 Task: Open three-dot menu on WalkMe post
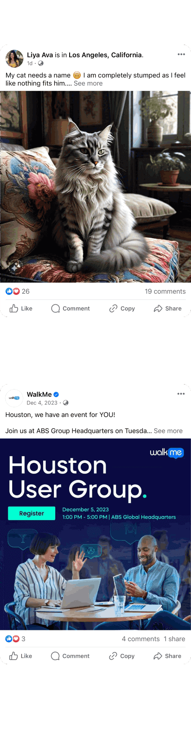point(181,394)
